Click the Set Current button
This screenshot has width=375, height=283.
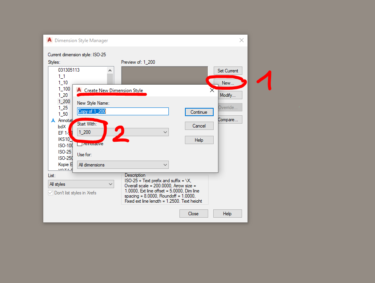click(228, 71)
